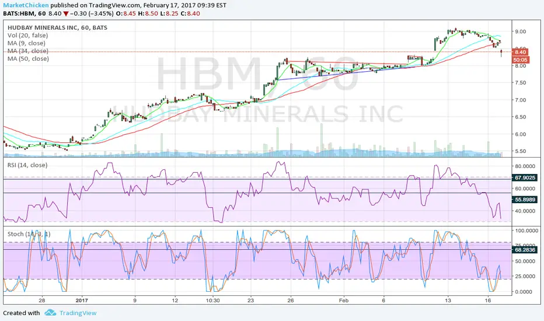Click the C:8.40 close price value

190,13
